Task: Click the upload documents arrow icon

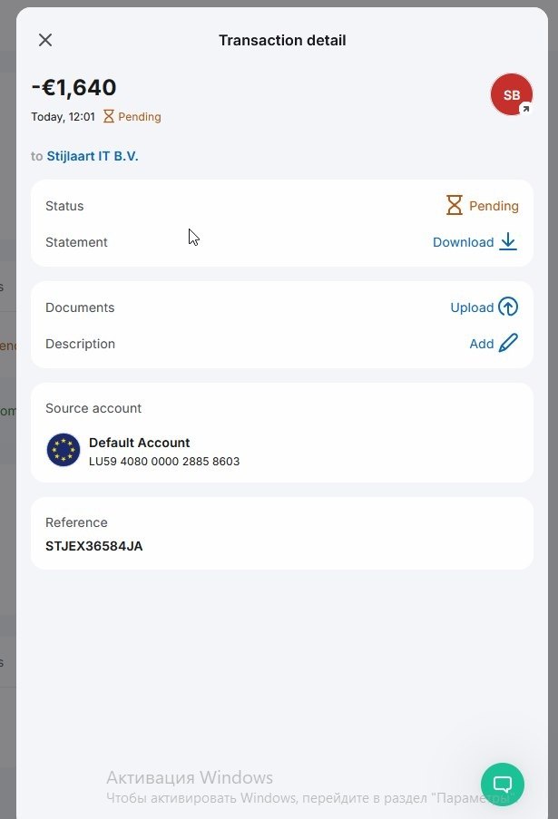Action: coord(508,307)
